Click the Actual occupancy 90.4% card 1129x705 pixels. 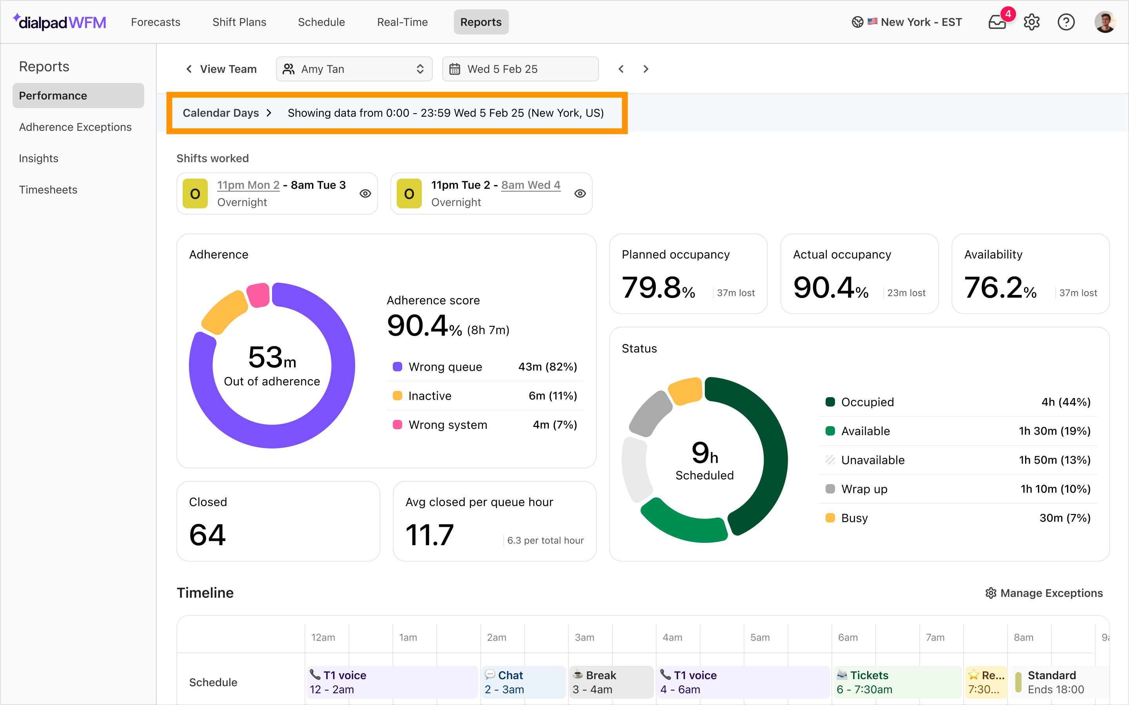tap(859, 274)
